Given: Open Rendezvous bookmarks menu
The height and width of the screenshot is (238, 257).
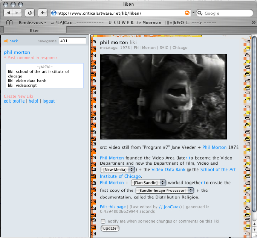Looking at the screenshot, I should click(32, 23).
